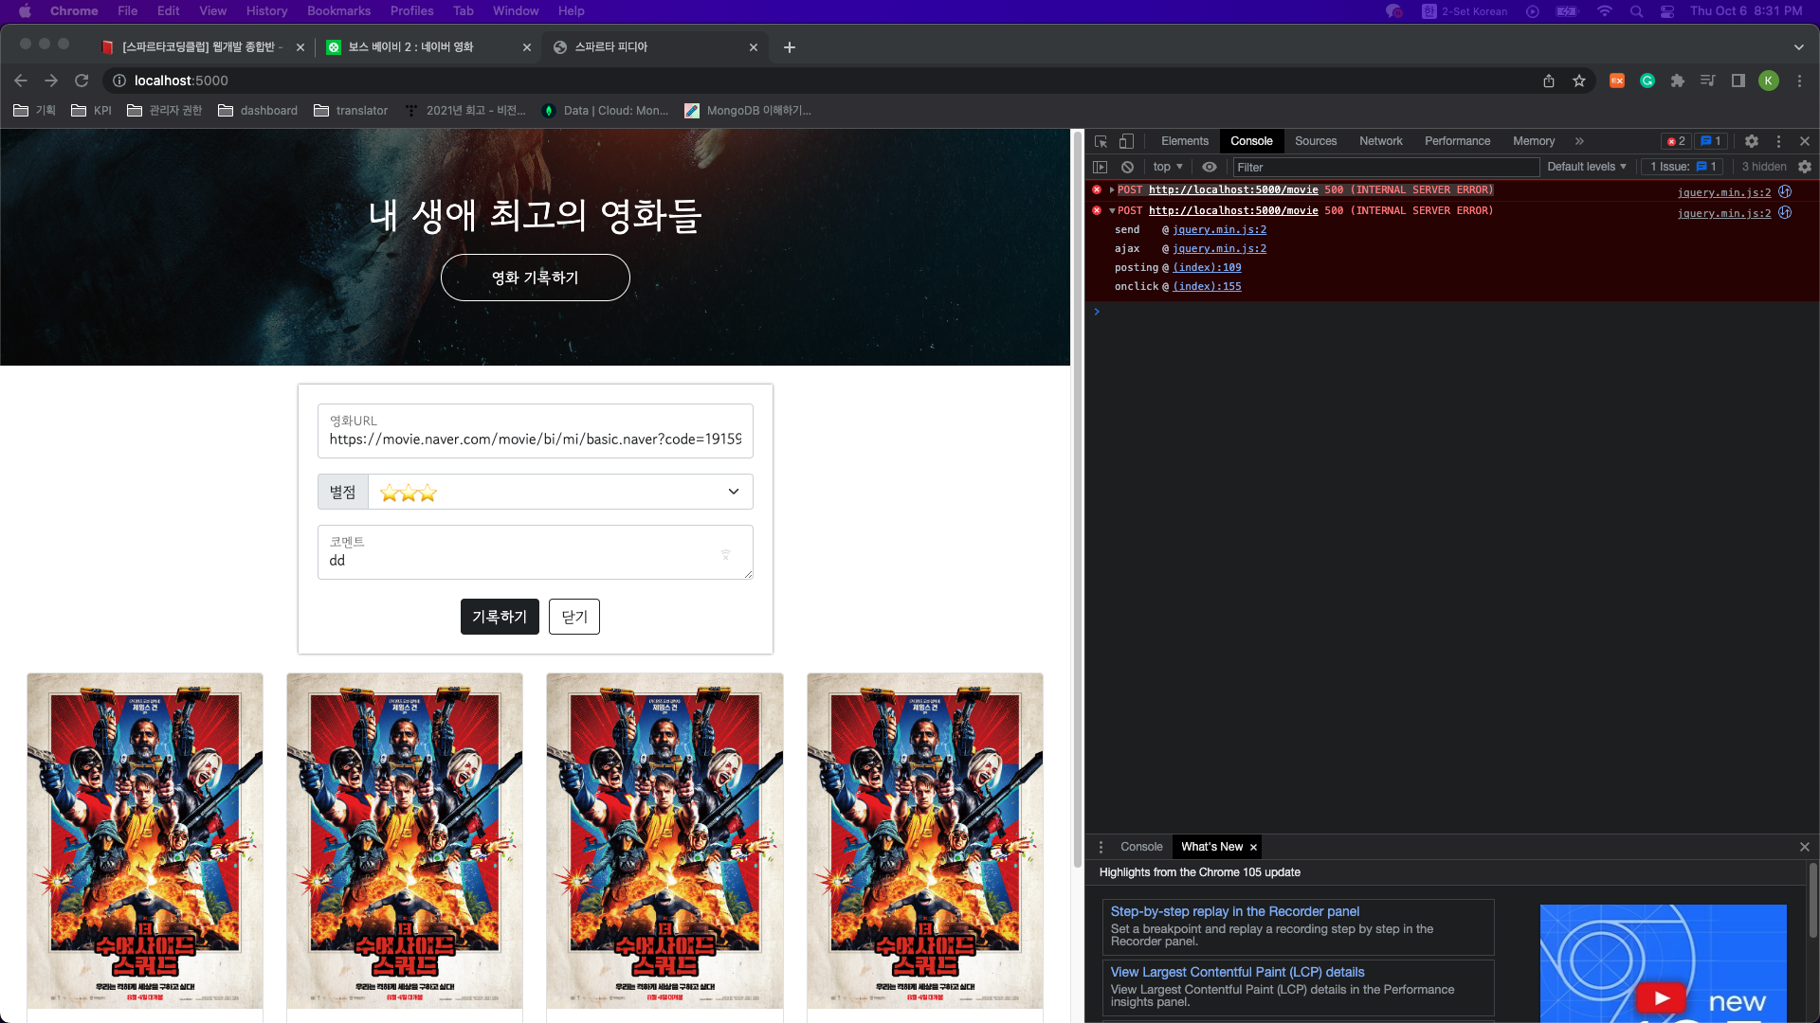
Task: Open DevTools customize three-dot menu
Action: pos(1778,141)
